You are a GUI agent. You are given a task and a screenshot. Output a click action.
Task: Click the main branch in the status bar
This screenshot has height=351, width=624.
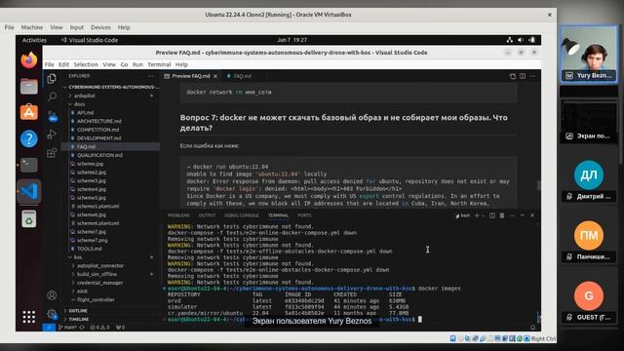pyautogui.click(x=67, y=328)
